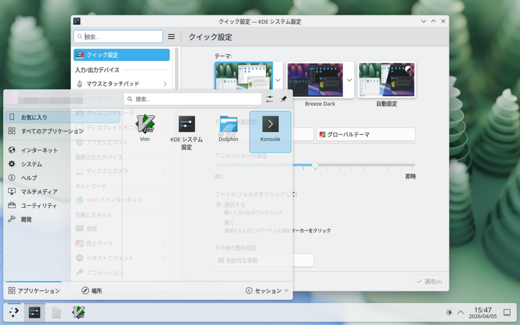Select the インターネット category

coord(39,150)
